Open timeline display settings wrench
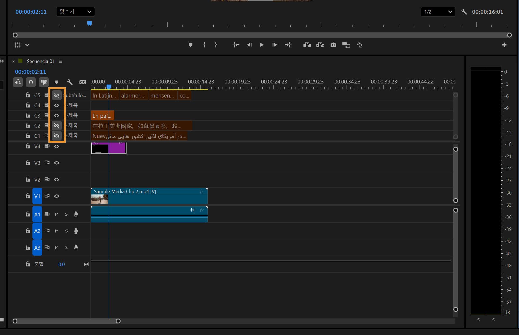This screenshot has width=519, height=335. click(x=69, y=82)
